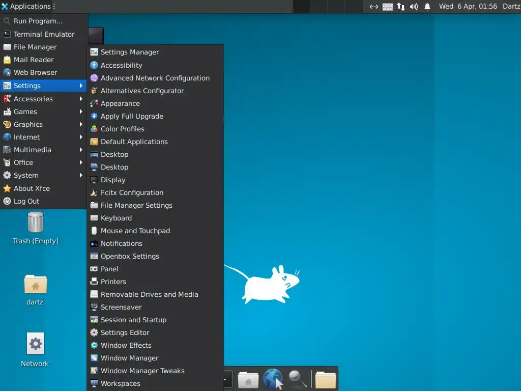Image resolution: width=521 pixels, height=391 pixels.
Task: Open the Display settings icon
Action: tap(94, 180)
